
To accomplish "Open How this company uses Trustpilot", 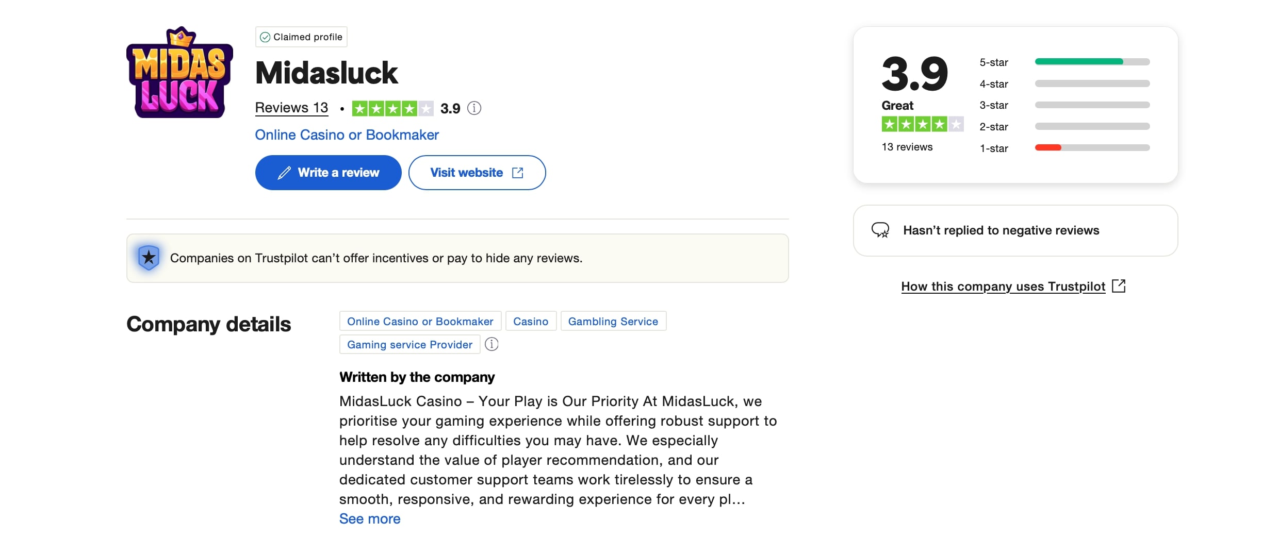I will [x=1003, y=287].
